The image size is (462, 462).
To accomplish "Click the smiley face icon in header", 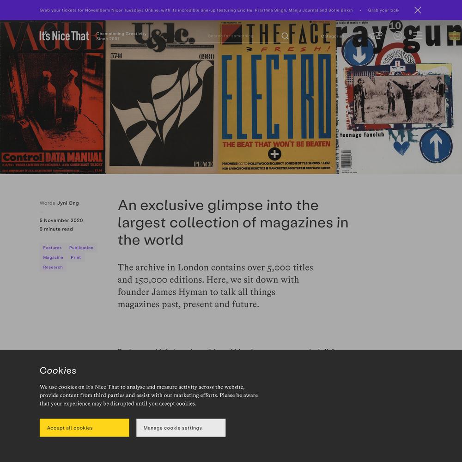I will click(x=398, y=36).
